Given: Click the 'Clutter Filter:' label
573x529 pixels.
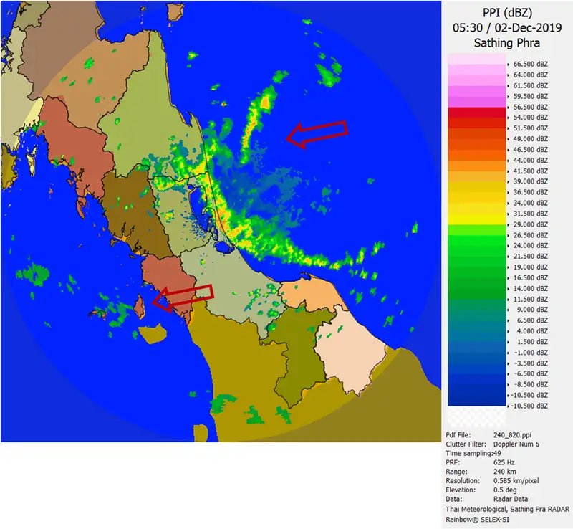Looking at the screenshot, I should click(x=466, y=444).
